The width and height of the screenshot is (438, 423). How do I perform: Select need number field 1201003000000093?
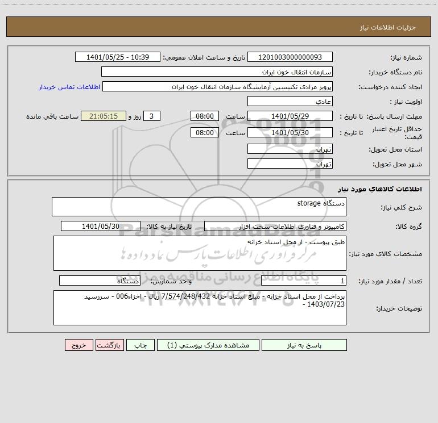(290, 57)
